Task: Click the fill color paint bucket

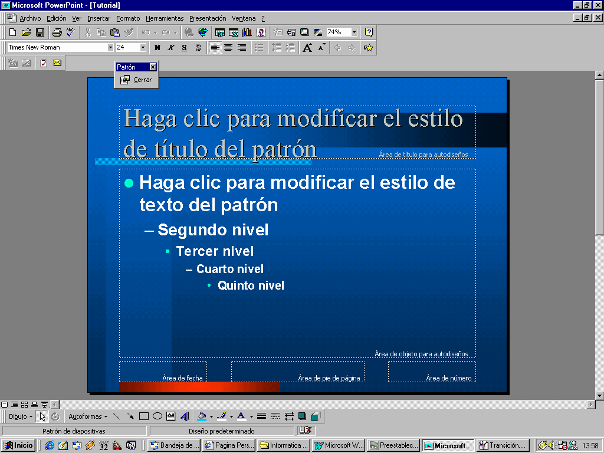Action: [202, 416]
